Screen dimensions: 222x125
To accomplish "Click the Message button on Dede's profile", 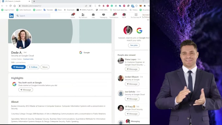I will [x=19, y=67].
